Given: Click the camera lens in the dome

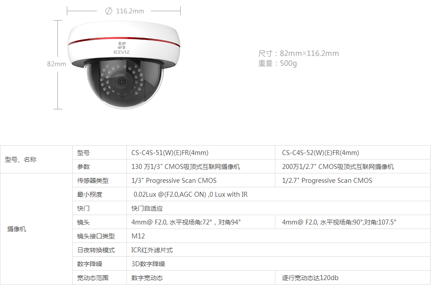Looking at the screenshot, I should pyautogui.click(x=121, y=81).
